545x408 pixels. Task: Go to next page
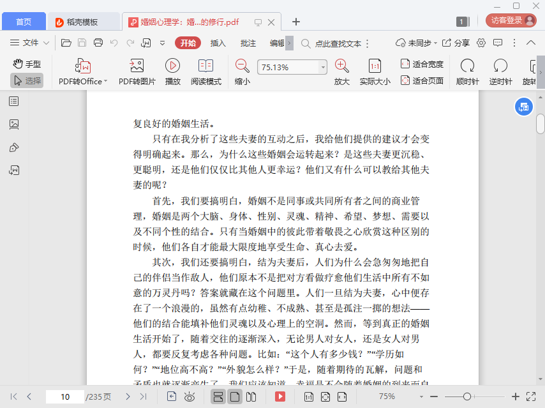pos(128,397)
